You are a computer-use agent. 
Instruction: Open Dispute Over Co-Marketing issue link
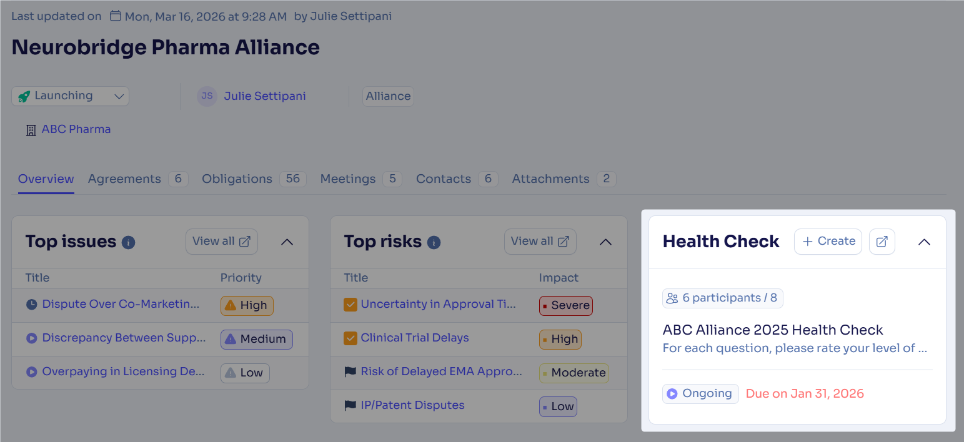point(121,305)
